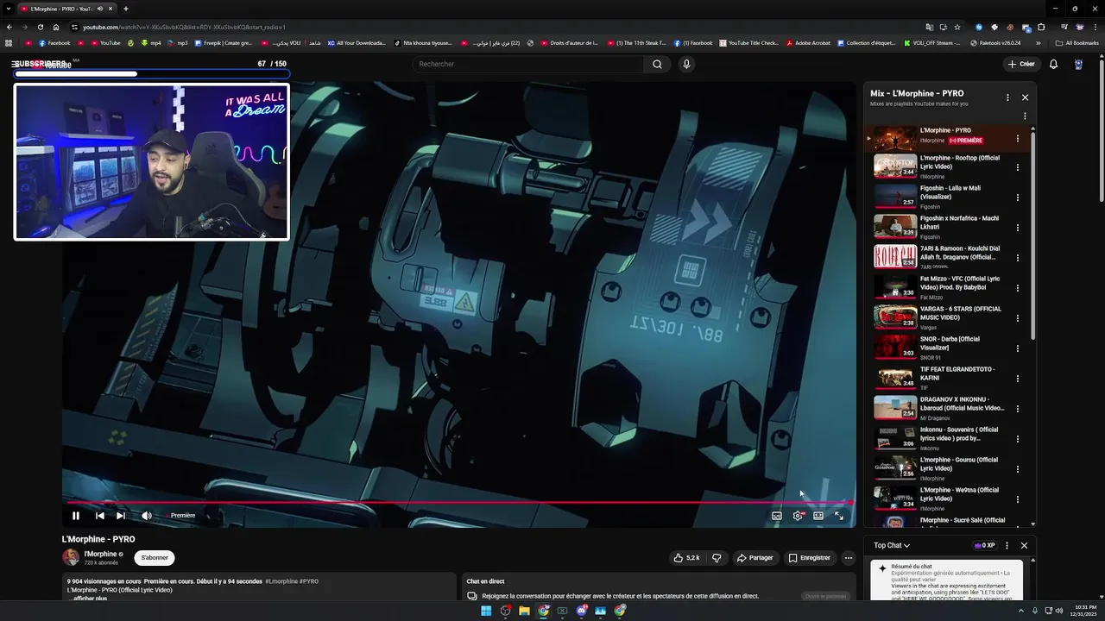
Task: Mute the L'Morphine - PYRO tab audio
Action: [x=100, y=9]
